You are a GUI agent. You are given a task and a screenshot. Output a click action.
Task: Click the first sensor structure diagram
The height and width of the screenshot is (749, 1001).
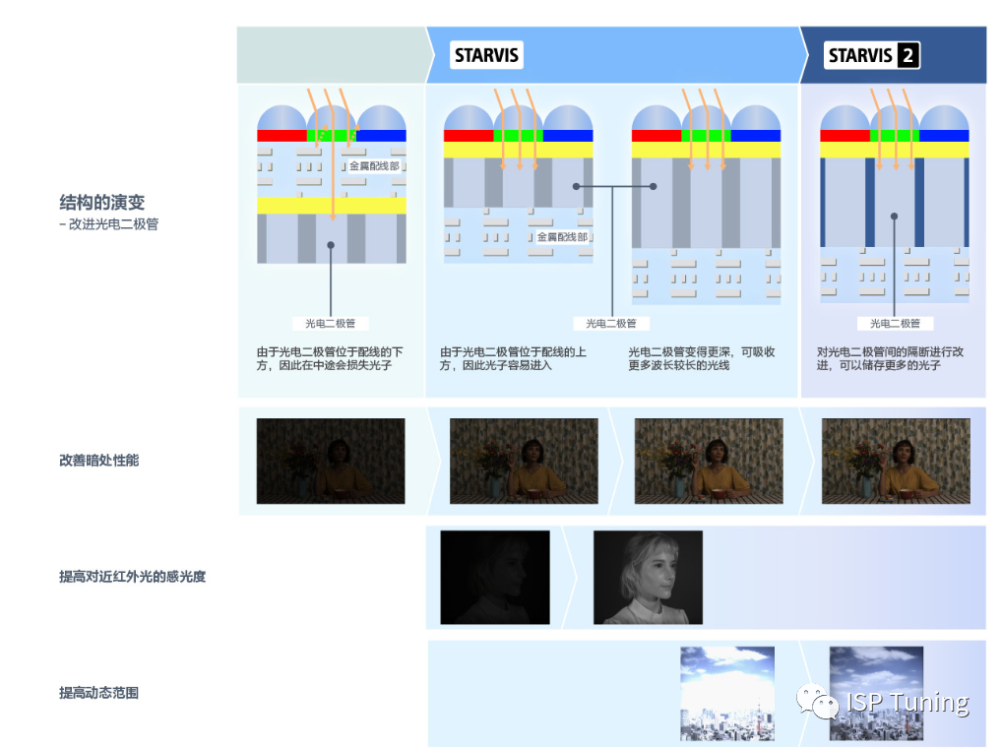[x=331, y=187]
